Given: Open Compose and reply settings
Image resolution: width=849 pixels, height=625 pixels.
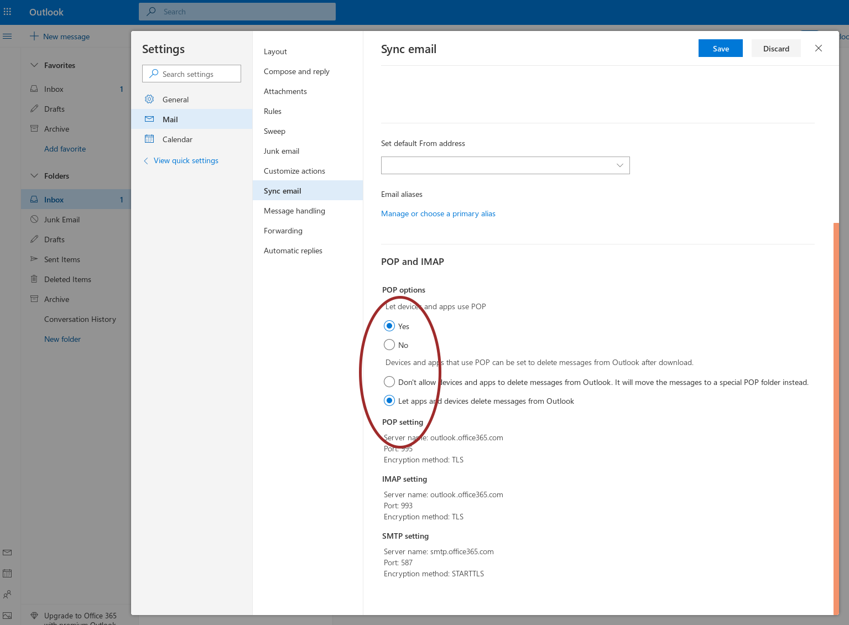Looking at the screenshot, I should tap(308, 71).
